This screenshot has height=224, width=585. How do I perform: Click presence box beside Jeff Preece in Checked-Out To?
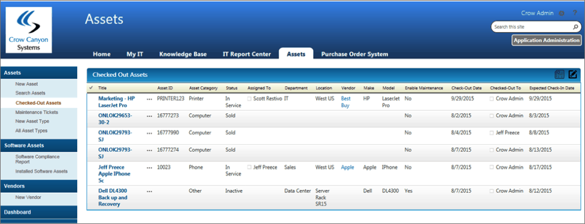492,132
